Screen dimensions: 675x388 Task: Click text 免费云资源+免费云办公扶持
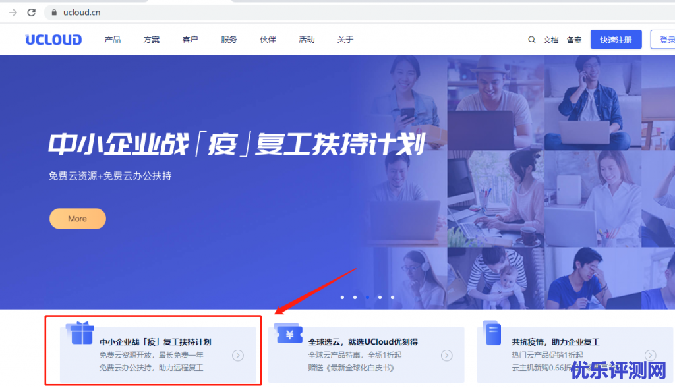point(110,175)
